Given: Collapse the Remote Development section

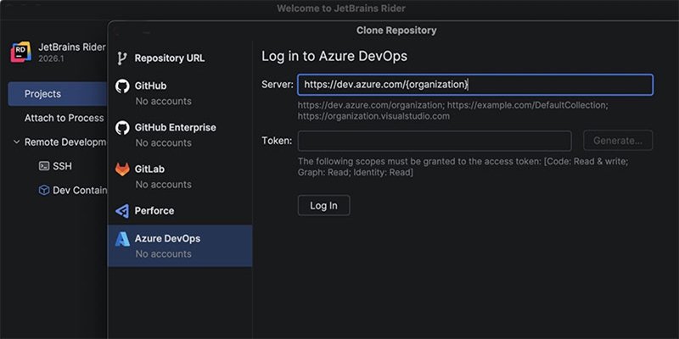Looking at the screenshot, I should pyautogui.click(x=16, y=142).
